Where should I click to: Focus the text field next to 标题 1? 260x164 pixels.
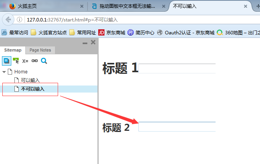177,68
